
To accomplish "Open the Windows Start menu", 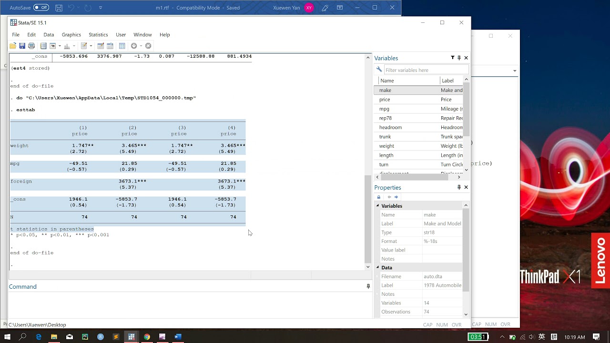I will tap(7, 337).
